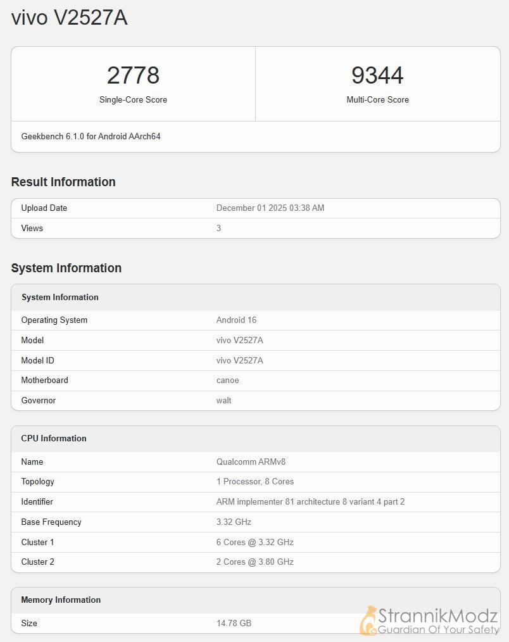The width and height of the screenshot is (509, 642).
Task: Click the Multi-Core Score label
Action: (x=377, y=99)
